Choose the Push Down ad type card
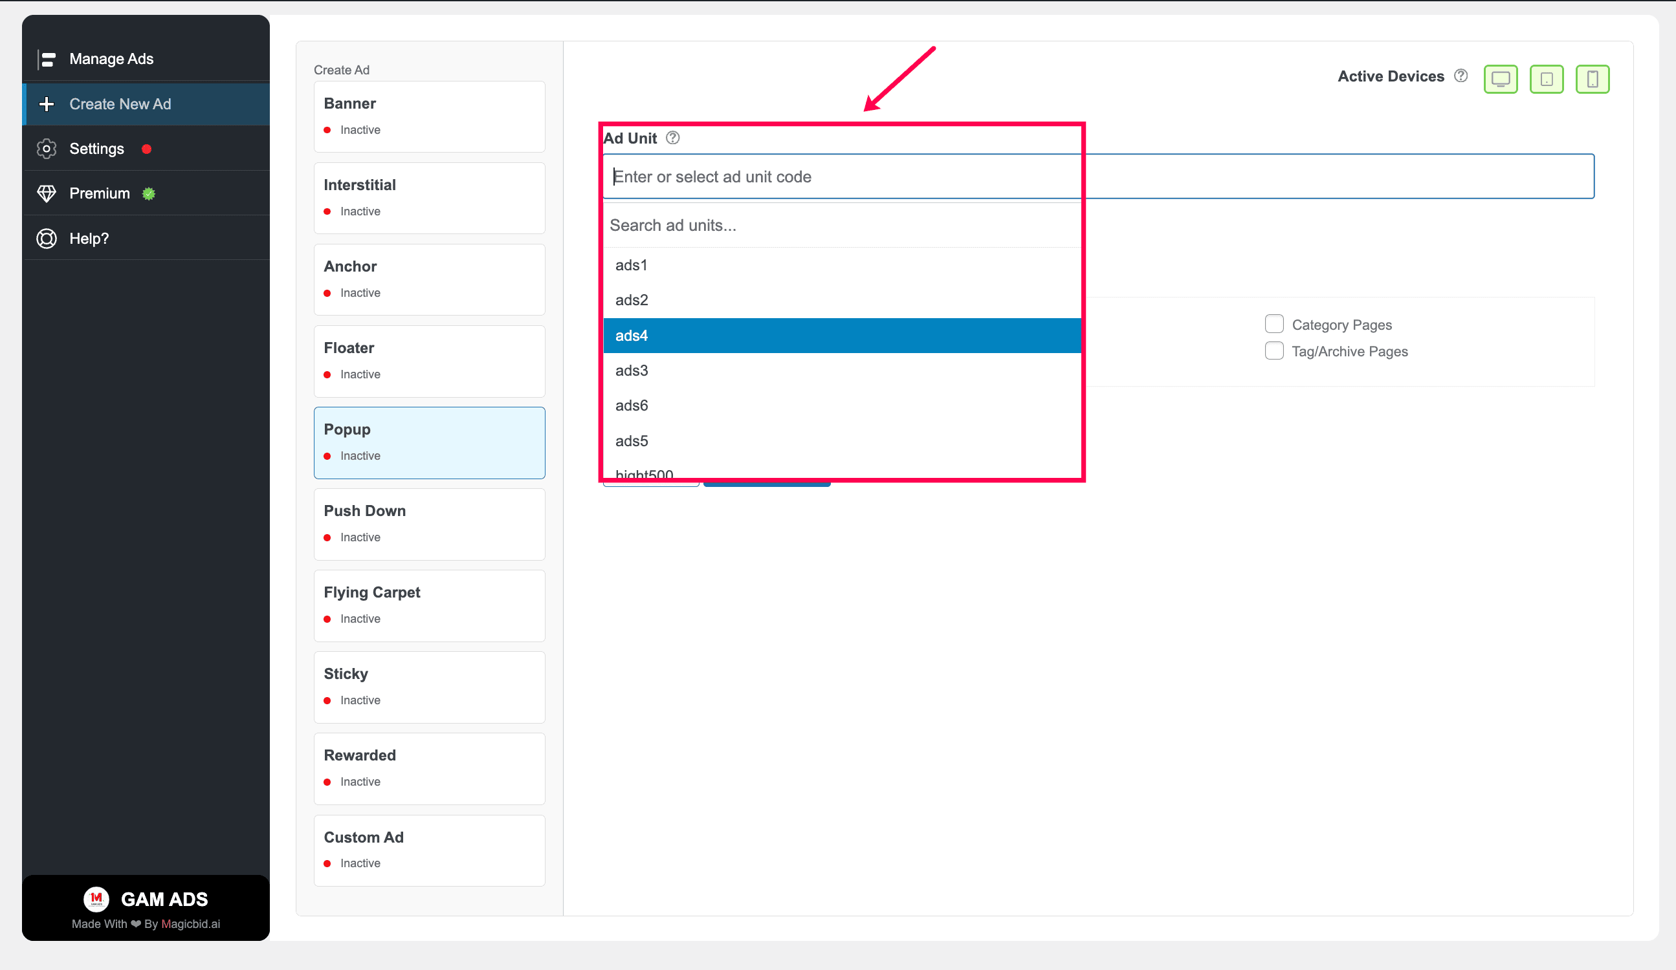Viewport: 1676px width, 970px height. [x=430, y=524]
